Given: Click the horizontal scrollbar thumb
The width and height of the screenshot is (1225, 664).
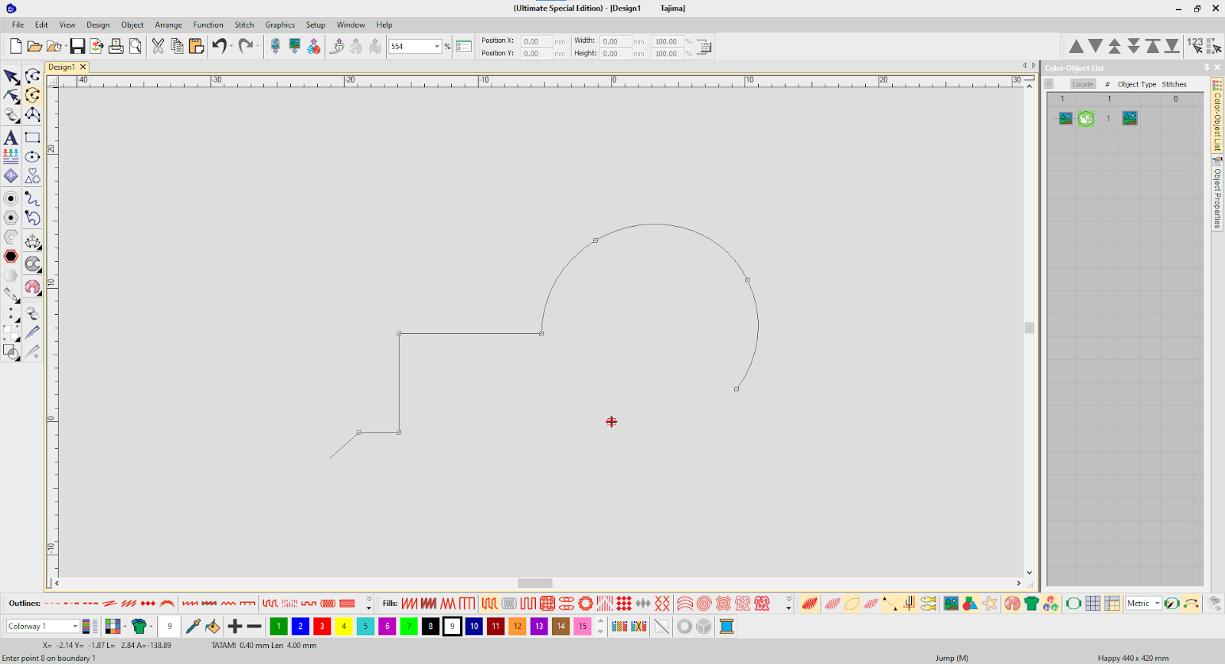Looking at the screenshot, I should (535, 584).
